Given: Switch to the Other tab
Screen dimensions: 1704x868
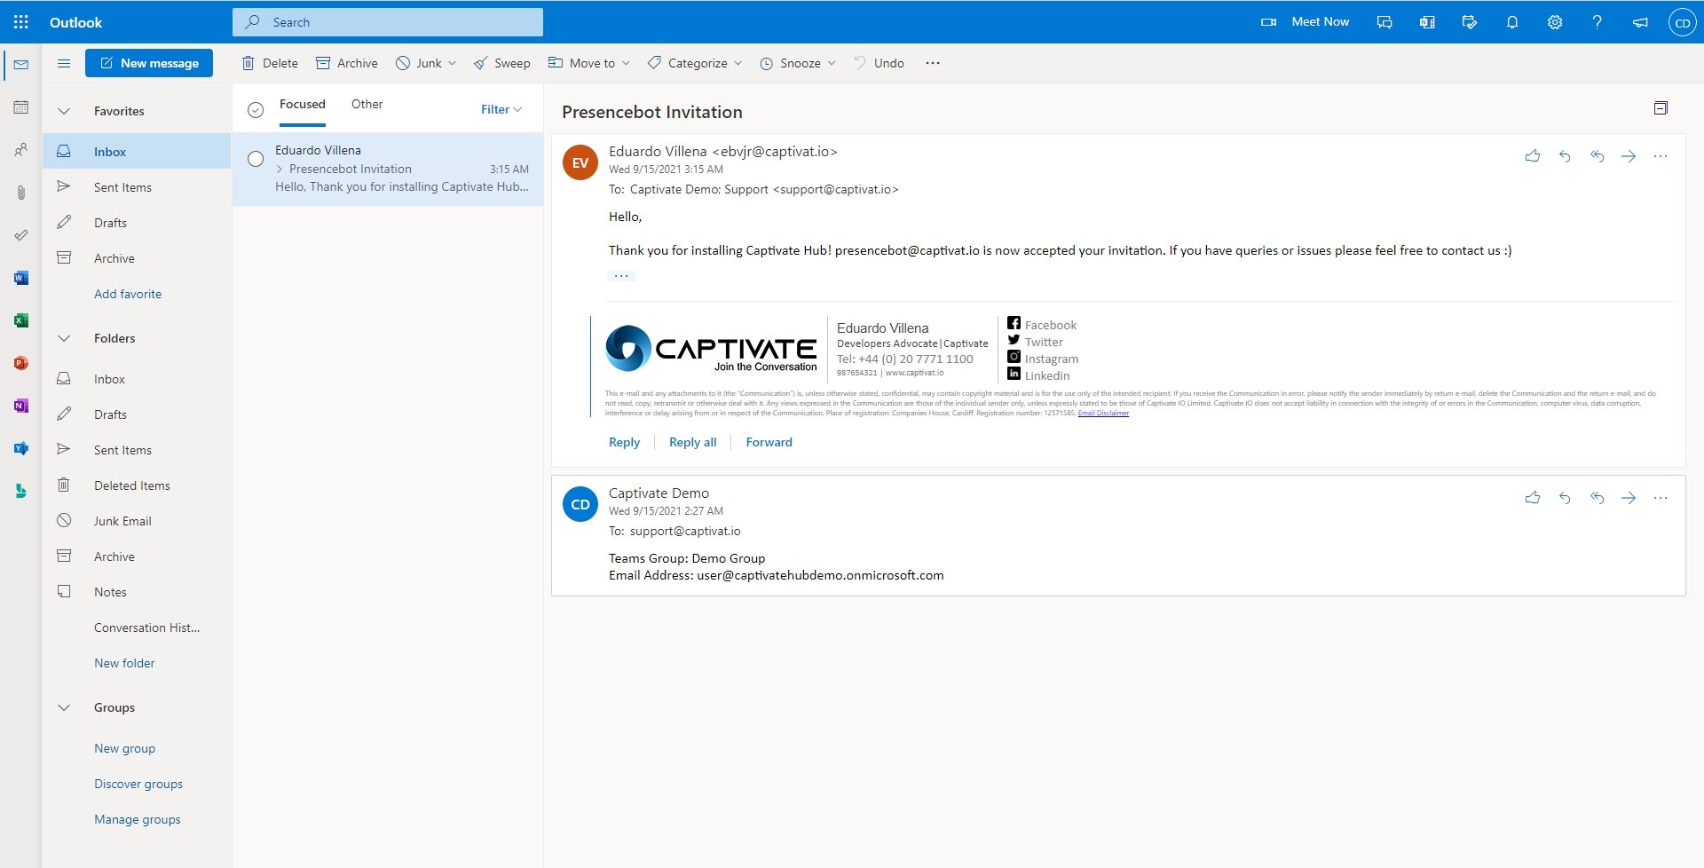Looking at the screenshot, I should (367, 104).
